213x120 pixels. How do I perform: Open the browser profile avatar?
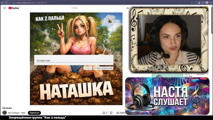pos(207,3)
